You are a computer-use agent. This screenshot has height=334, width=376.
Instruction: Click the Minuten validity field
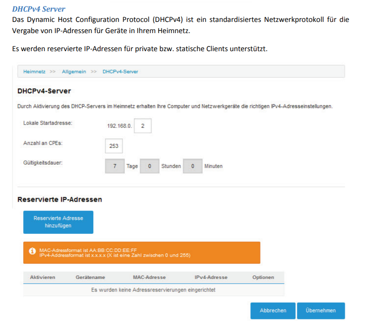(193, 166)
